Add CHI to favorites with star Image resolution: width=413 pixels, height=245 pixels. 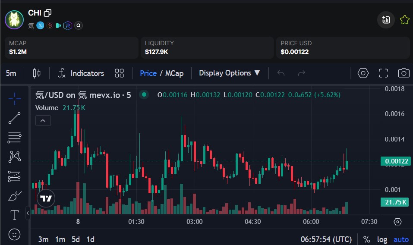[404, 20]
